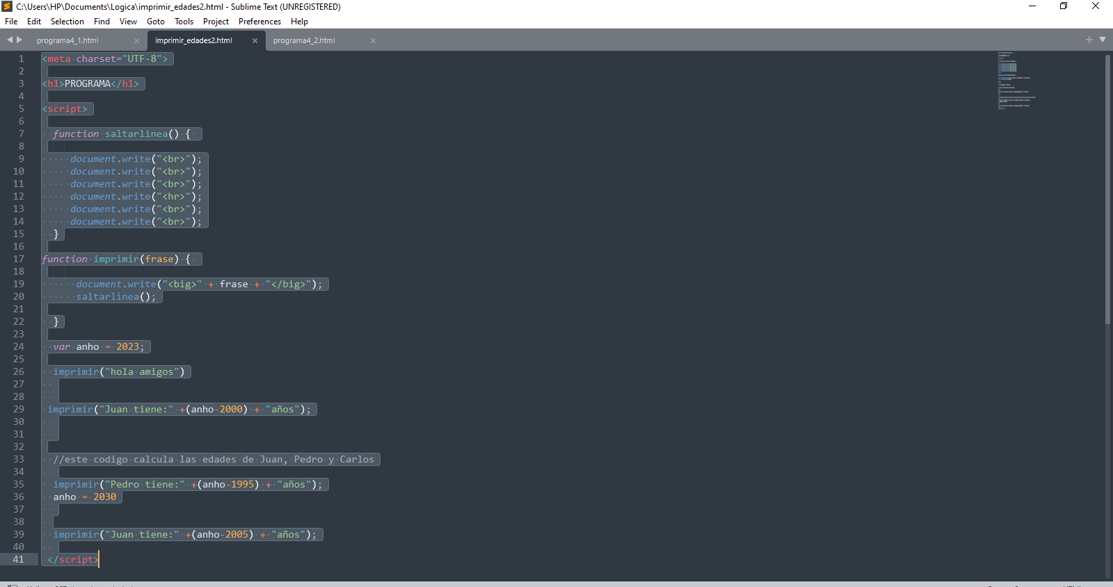This screenshot has width=1113, height=587.
Task: Go to previous tab with left arrow
Action: [10, 40]
